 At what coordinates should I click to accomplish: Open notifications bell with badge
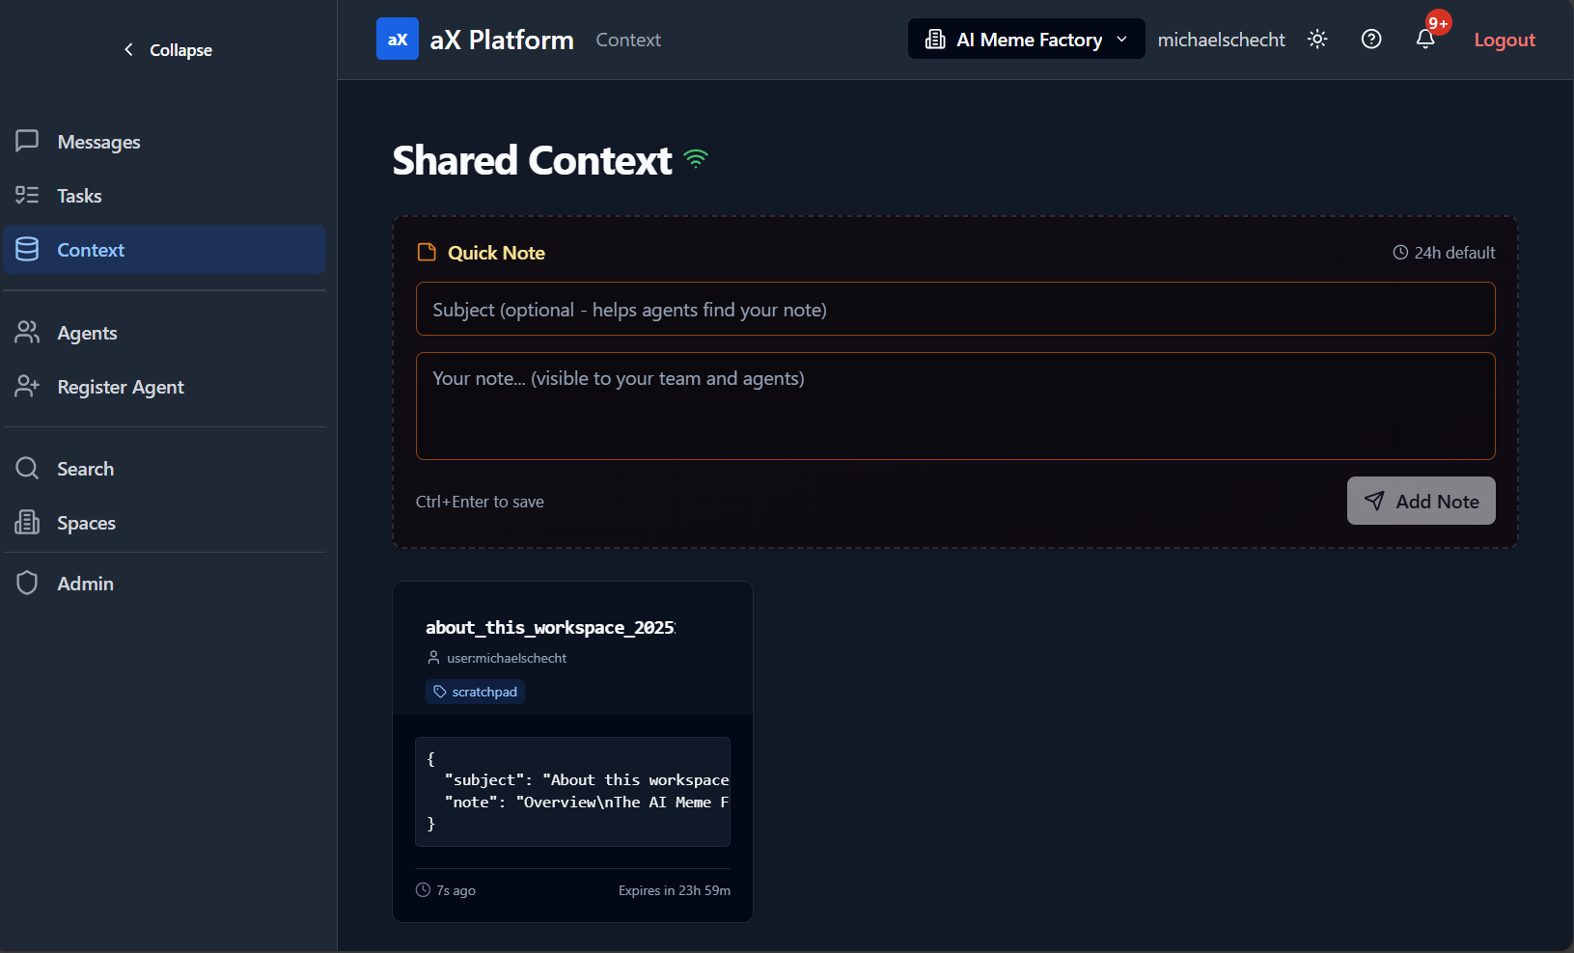(1425, 39)
